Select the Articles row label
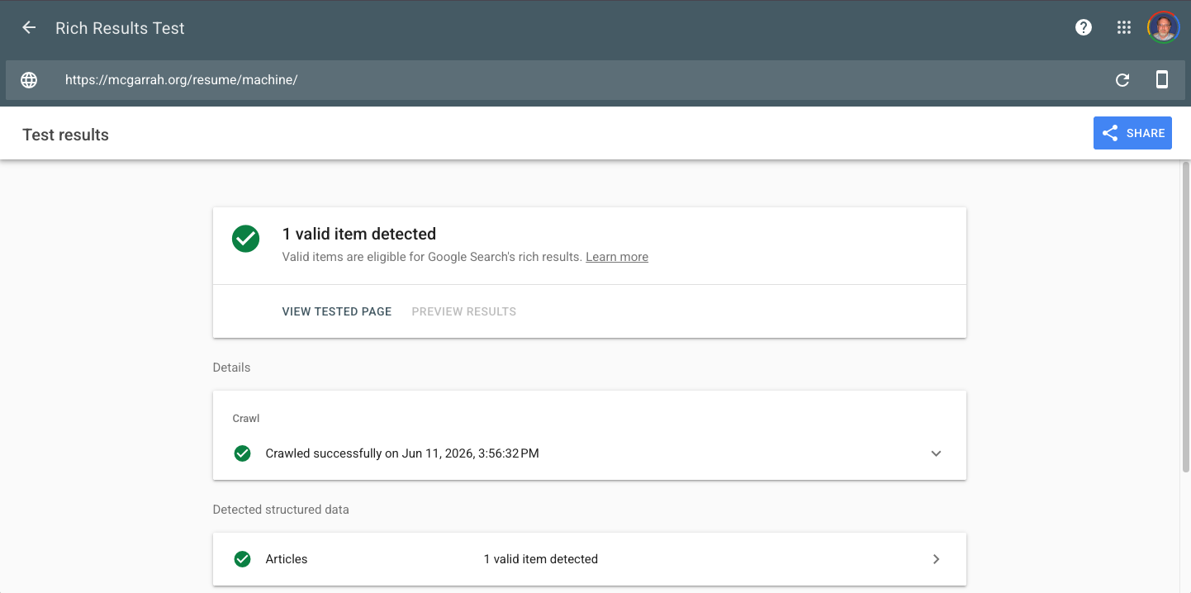This screenshot has width=1191, height=593. 287,559
